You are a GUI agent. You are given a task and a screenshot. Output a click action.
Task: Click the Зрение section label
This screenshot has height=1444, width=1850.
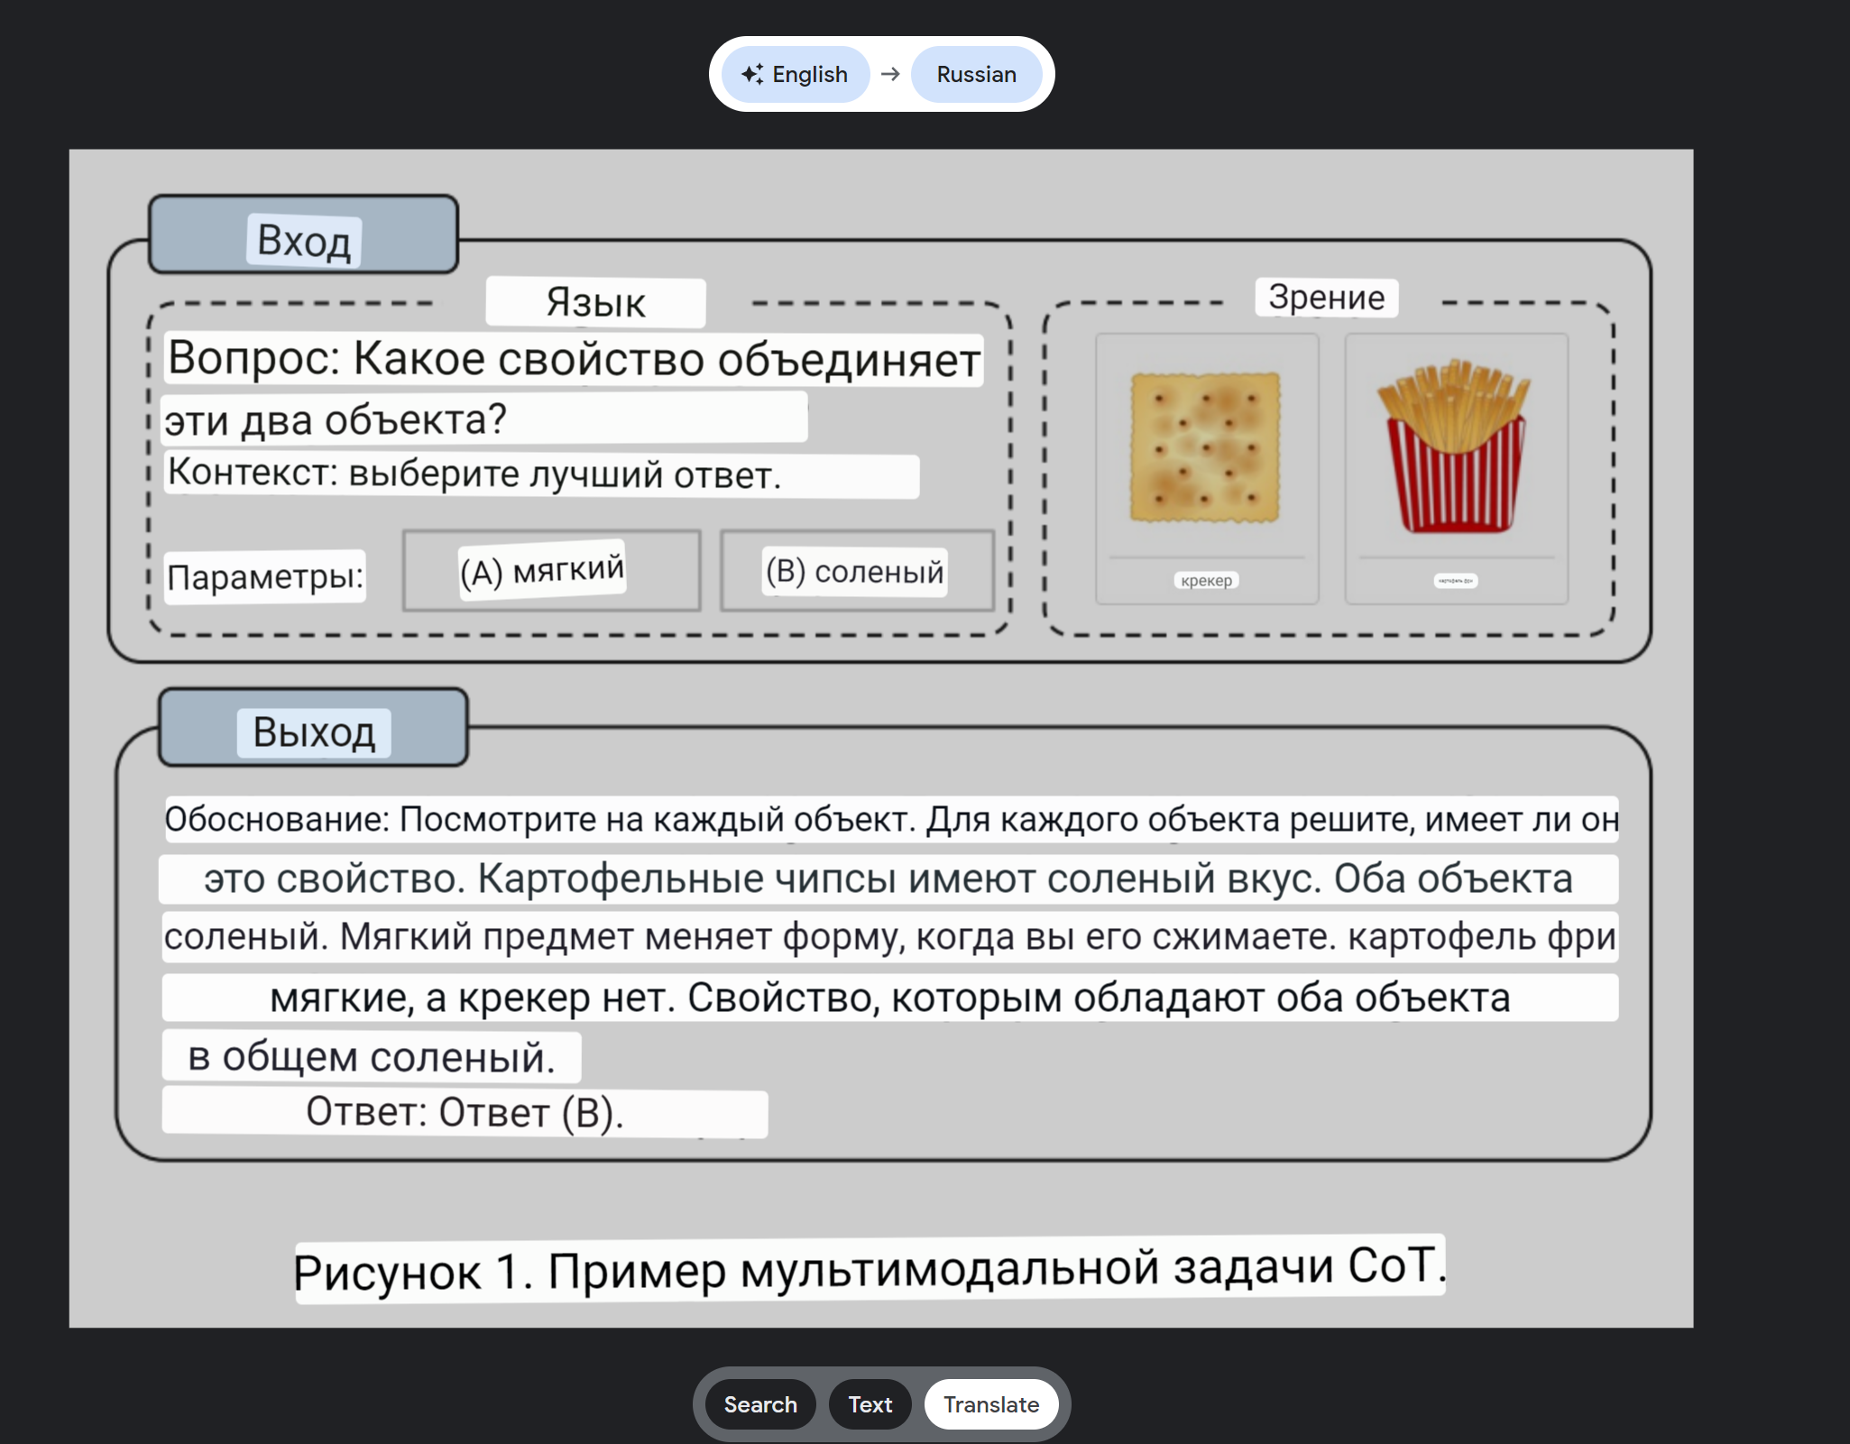1325,297
